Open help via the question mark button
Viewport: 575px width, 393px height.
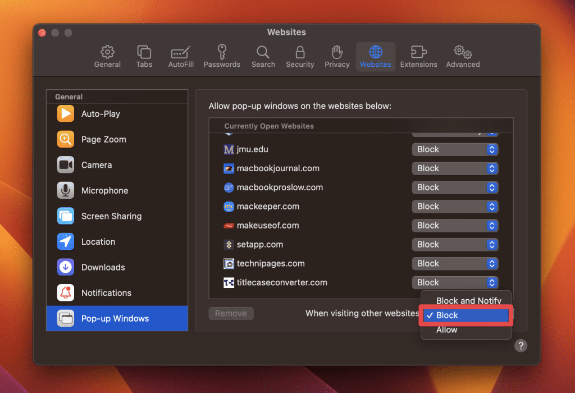tap(521, 346)
